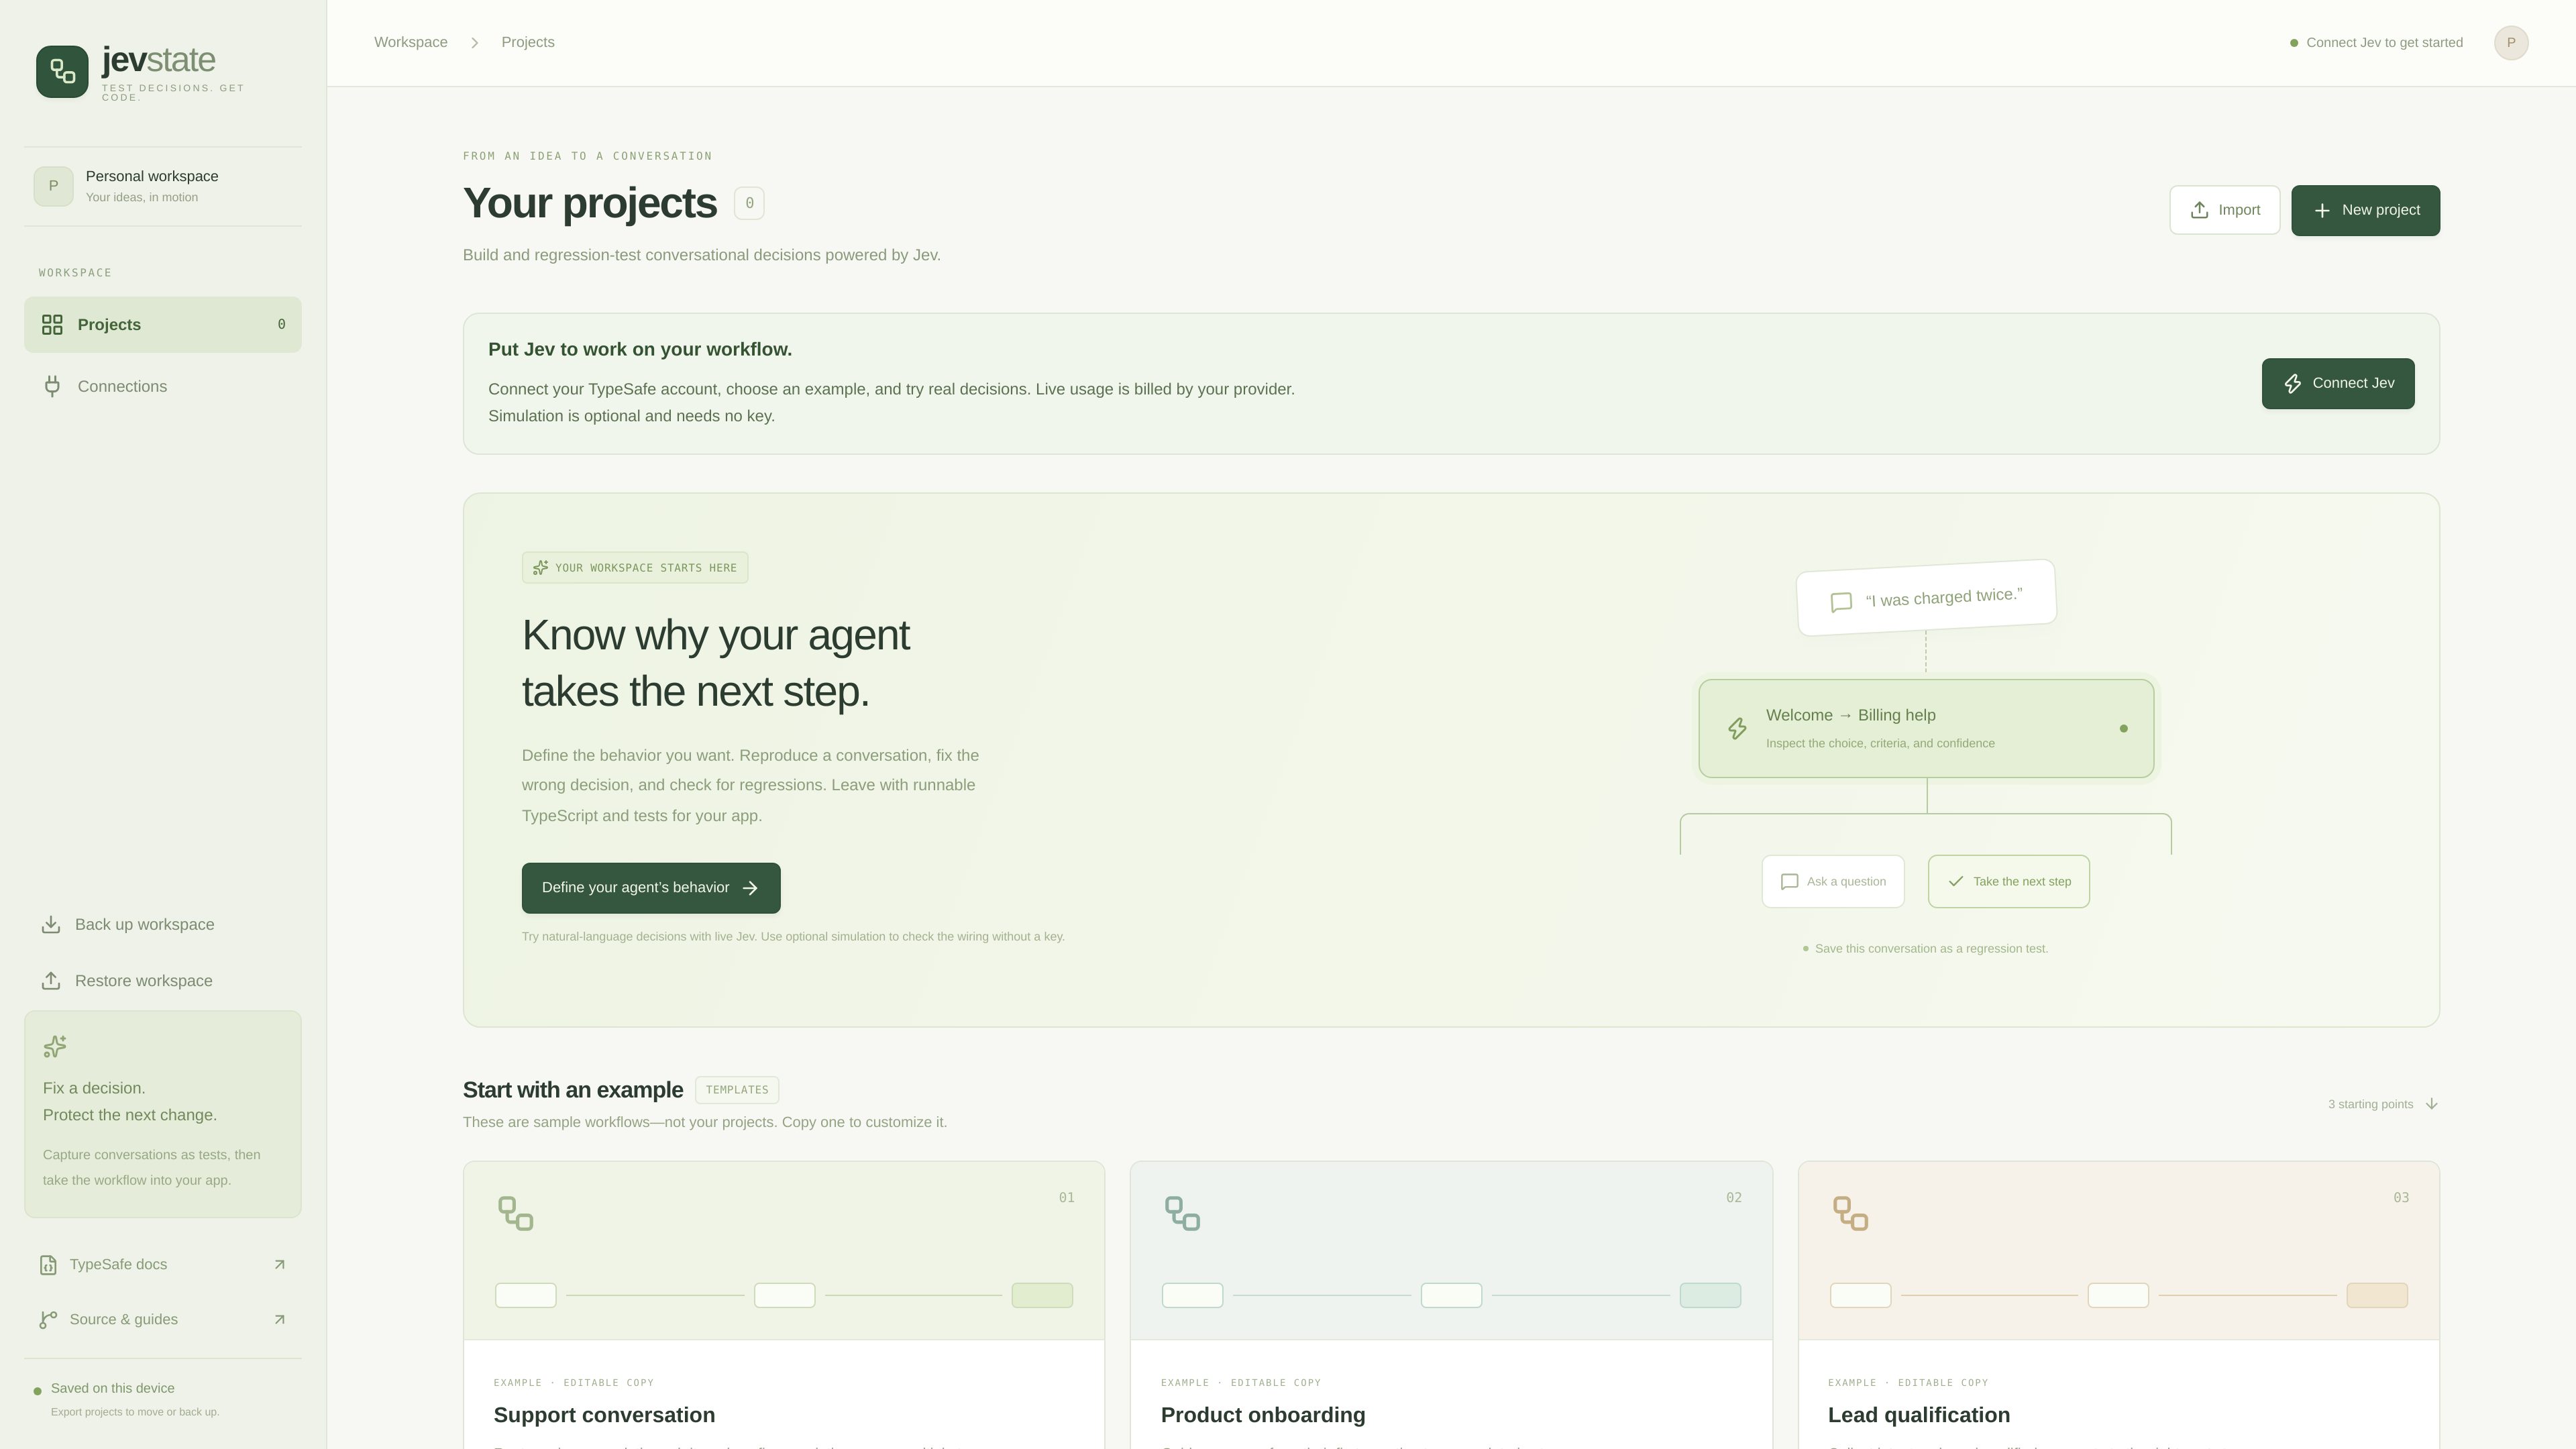The image size is (2576, 1449).
Task: Click the jevstate logo icon
Action: pos(62,71)
